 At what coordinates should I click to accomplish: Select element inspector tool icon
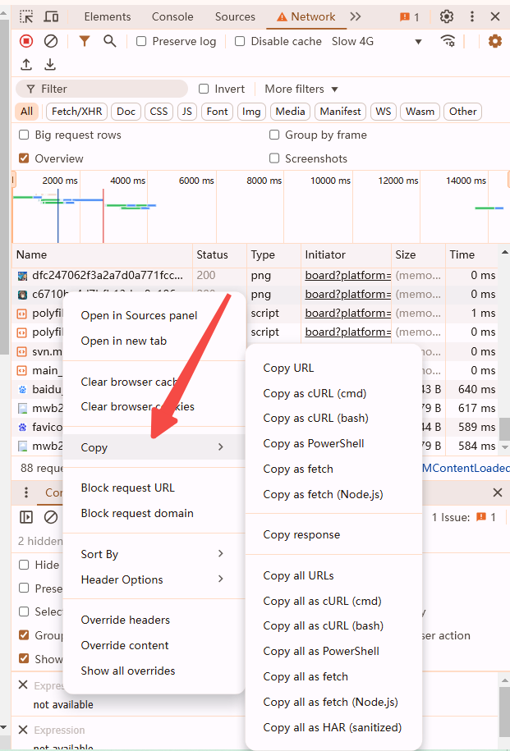[x=26, y=16]
